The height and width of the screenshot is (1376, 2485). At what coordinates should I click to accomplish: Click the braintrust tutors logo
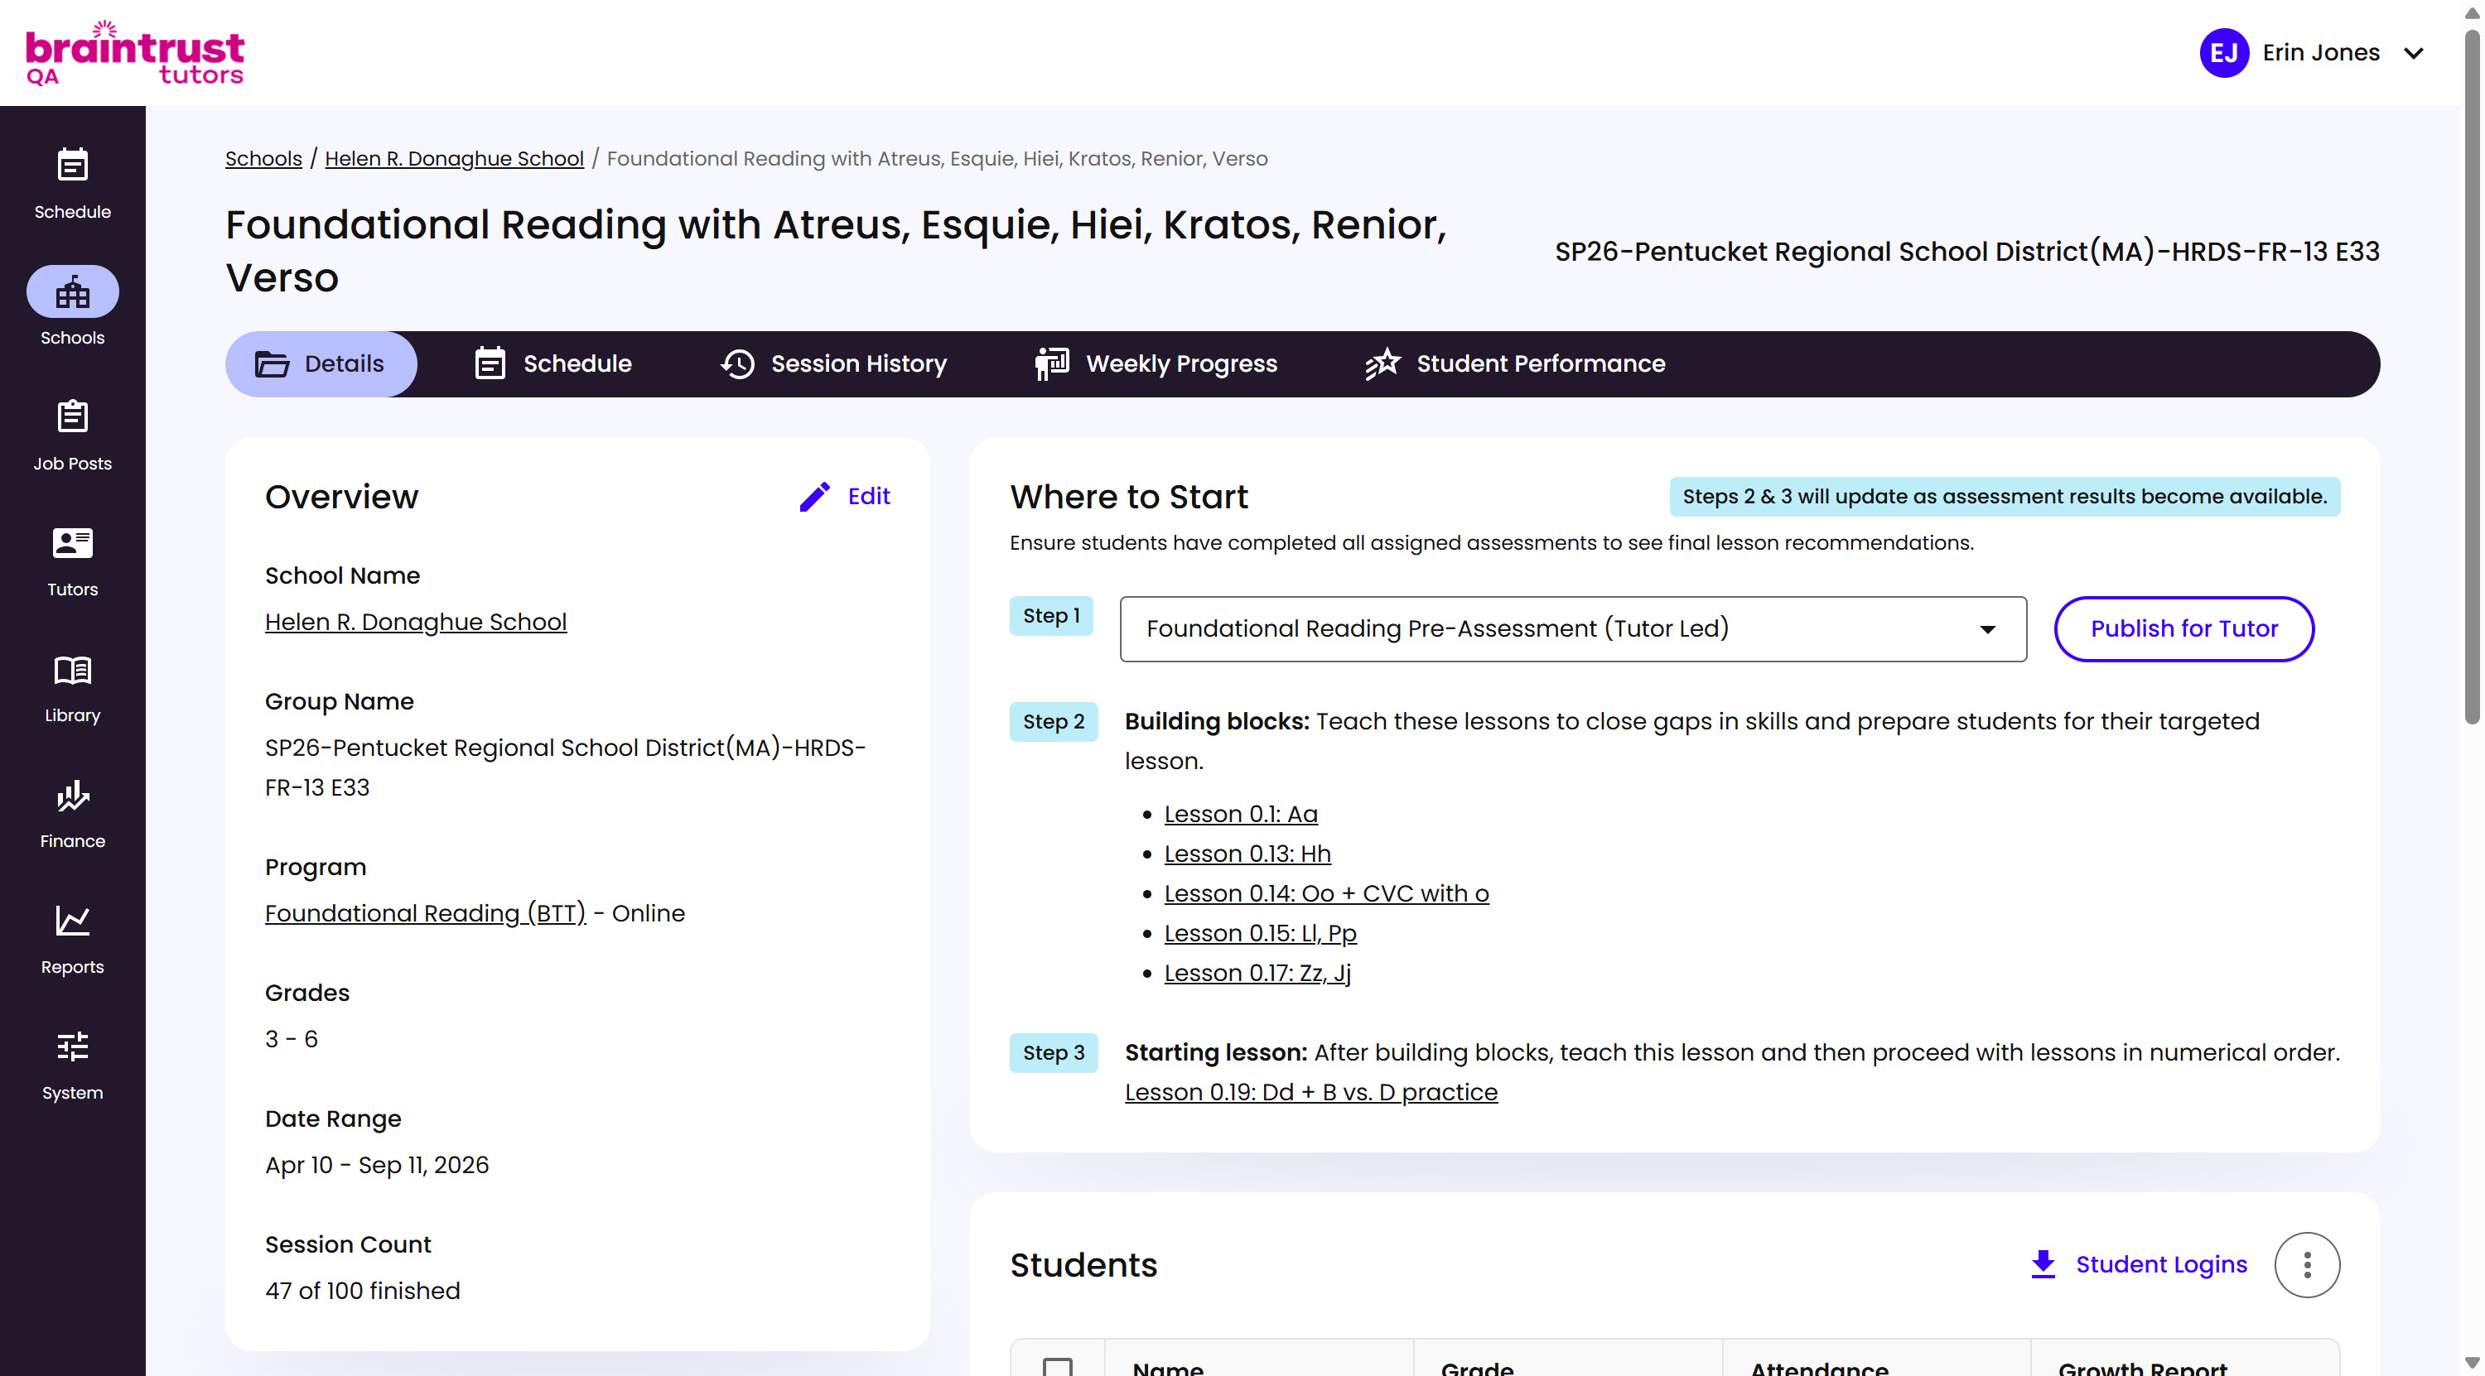click(134, 53)
